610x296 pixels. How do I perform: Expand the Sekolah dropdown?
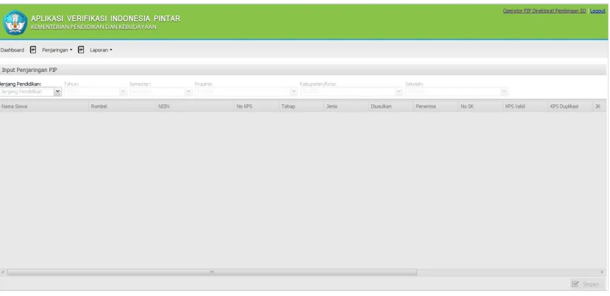pyautogui.click(x=504, y=92)
